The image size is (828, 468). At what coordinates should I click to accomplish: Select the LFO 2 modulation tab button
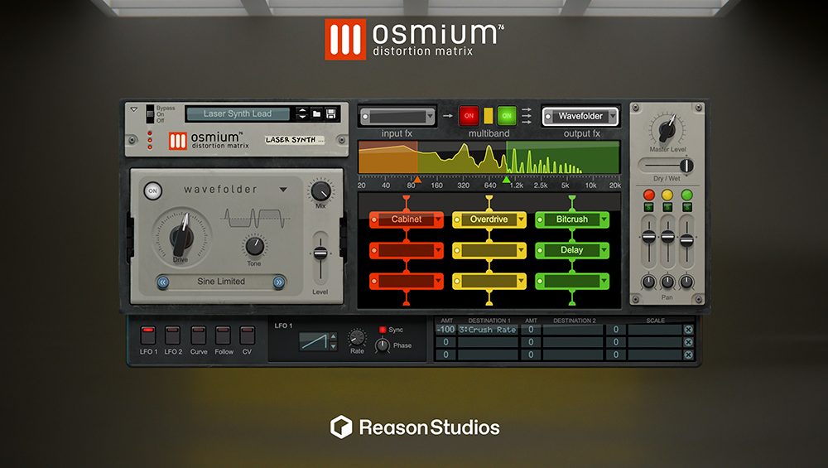[173, 335]
